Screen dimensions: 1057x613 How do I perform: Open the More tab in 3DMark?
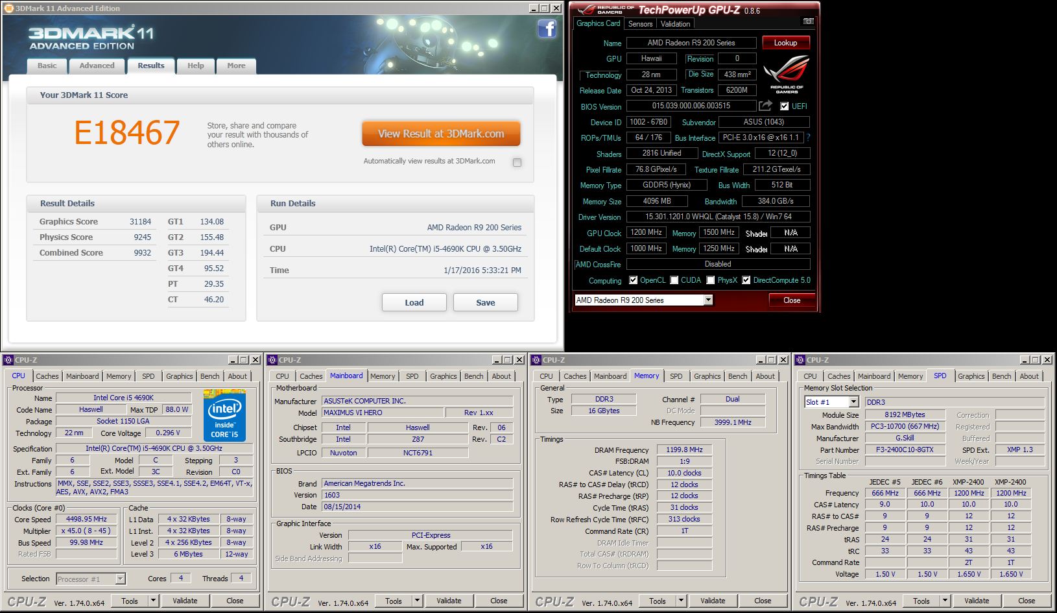(x=237, y=66)
